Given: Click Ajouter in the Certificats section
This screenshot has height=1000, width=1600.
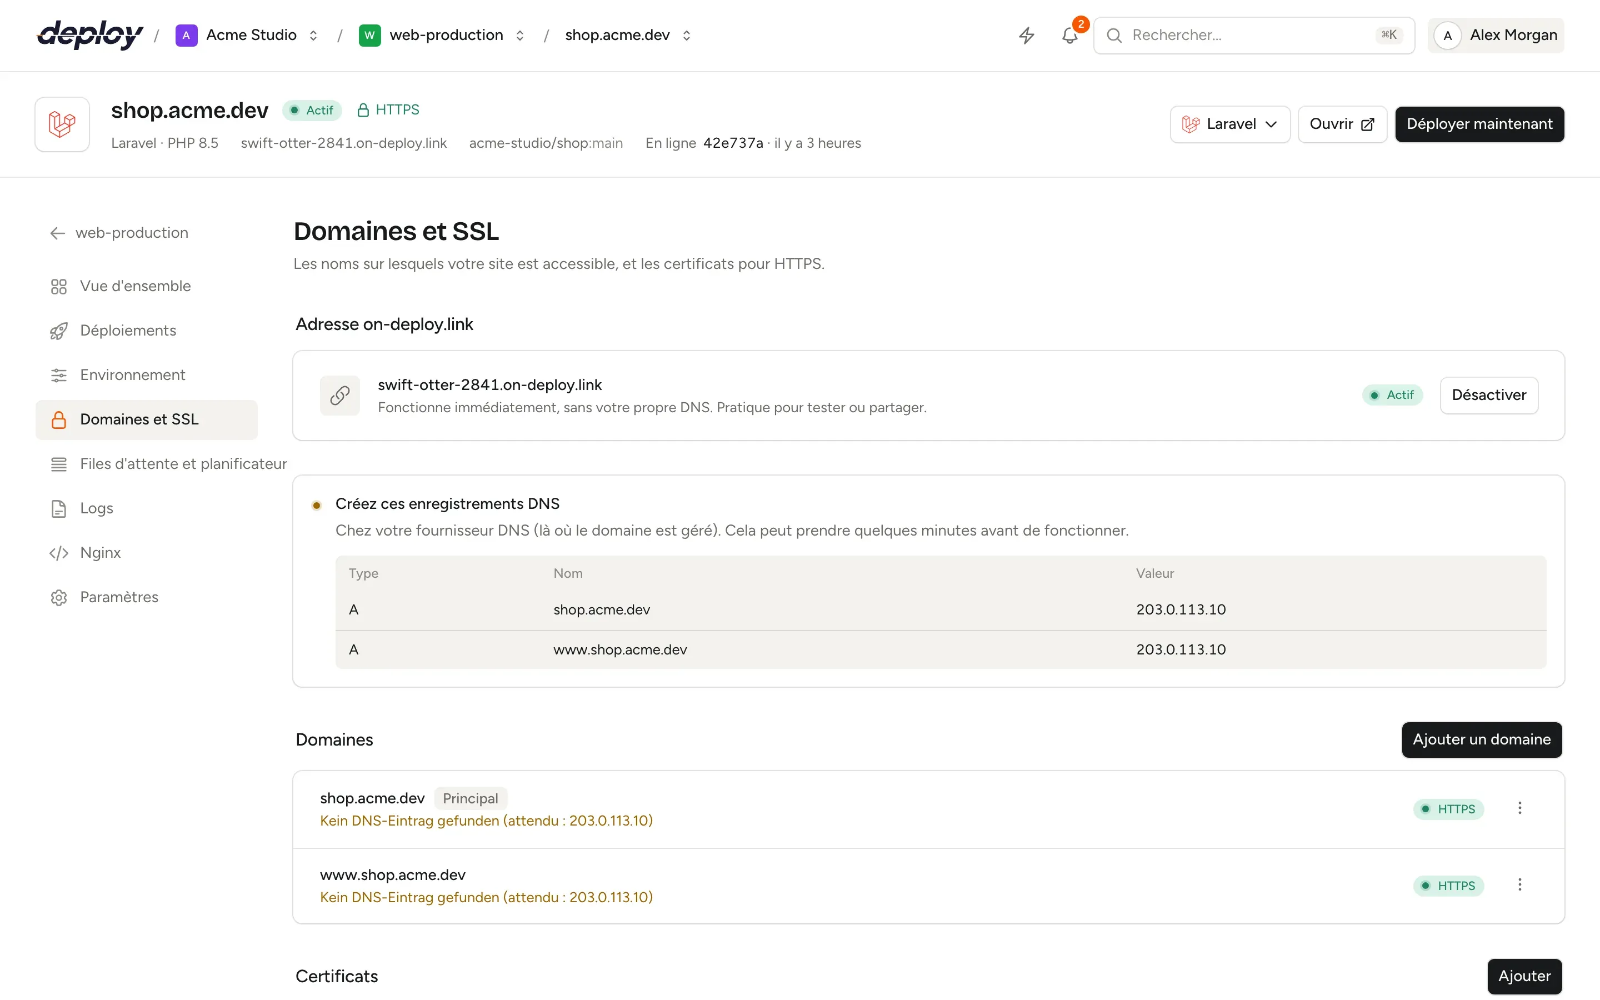Looking at the screenshot, I should pyautogui.click(x=1524, y=976).
